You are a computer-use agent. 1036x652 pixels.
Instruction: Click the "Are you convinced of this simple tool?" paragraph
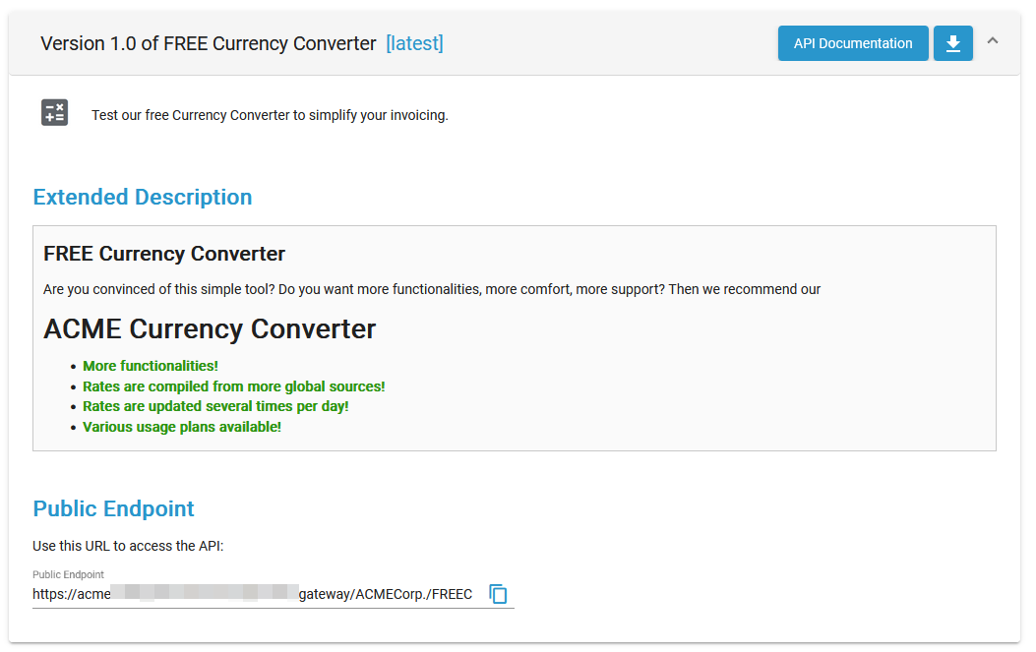coord(432,289)
